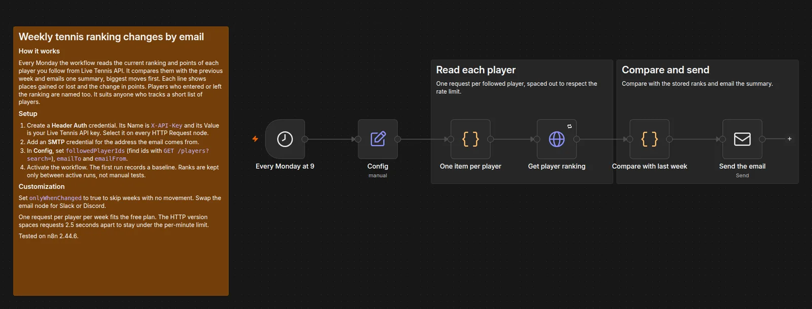Click output connector of Get player ranking
Viewport: 812px width, 309px height.
coord(577,139)
